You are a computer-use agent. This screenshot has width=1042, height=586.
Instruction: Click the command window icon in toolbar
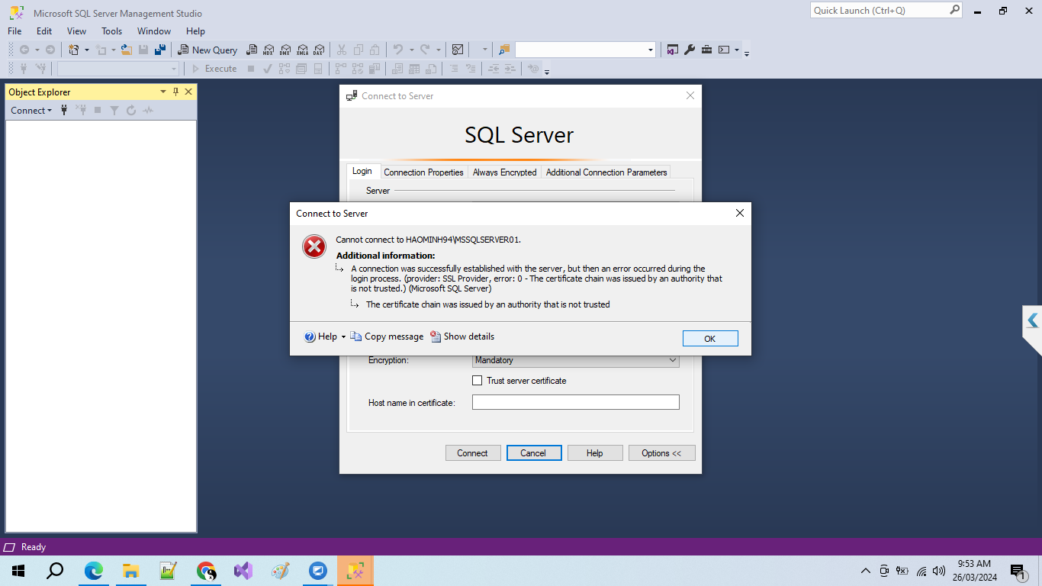point(724,50)
